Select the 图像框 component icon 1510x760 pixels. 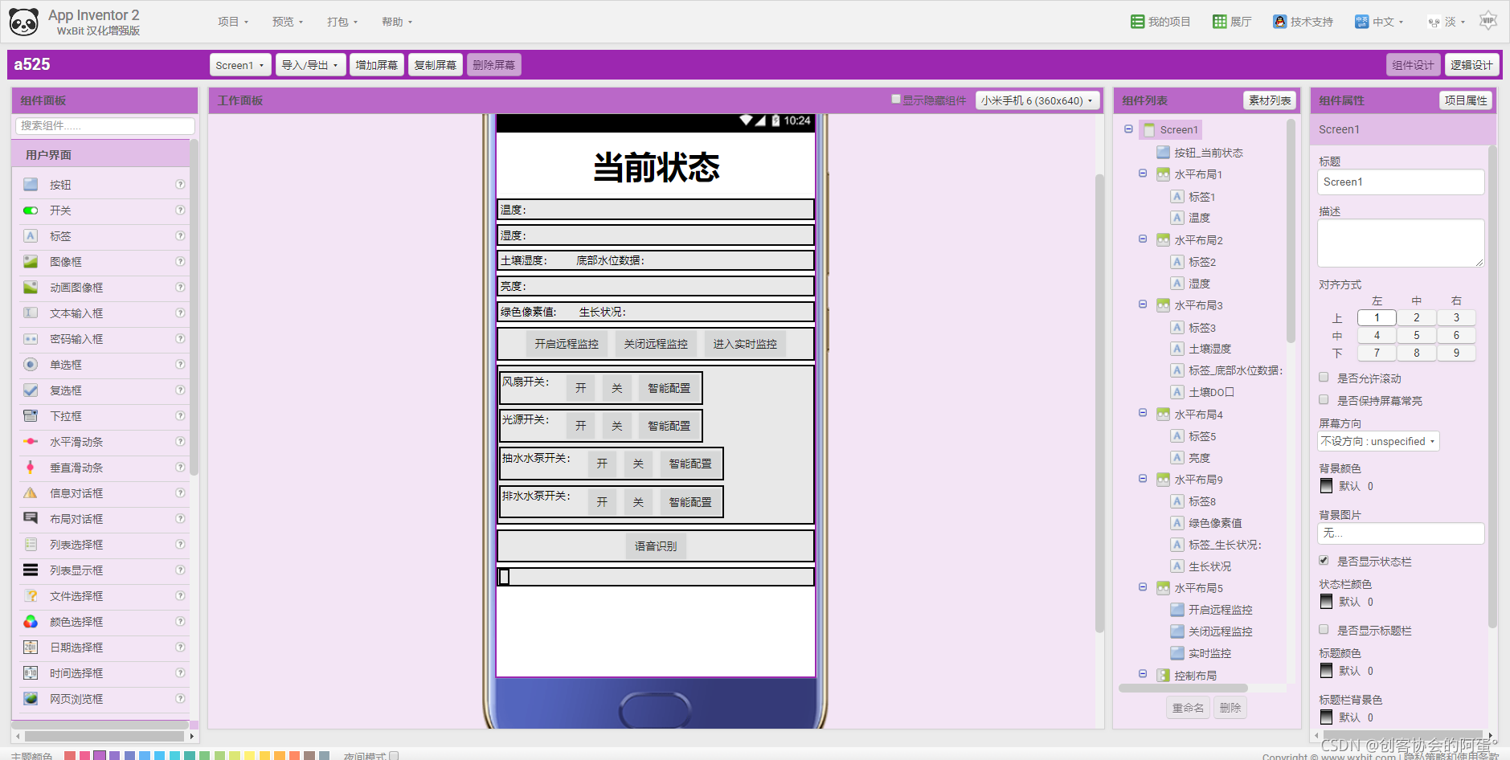30,261
